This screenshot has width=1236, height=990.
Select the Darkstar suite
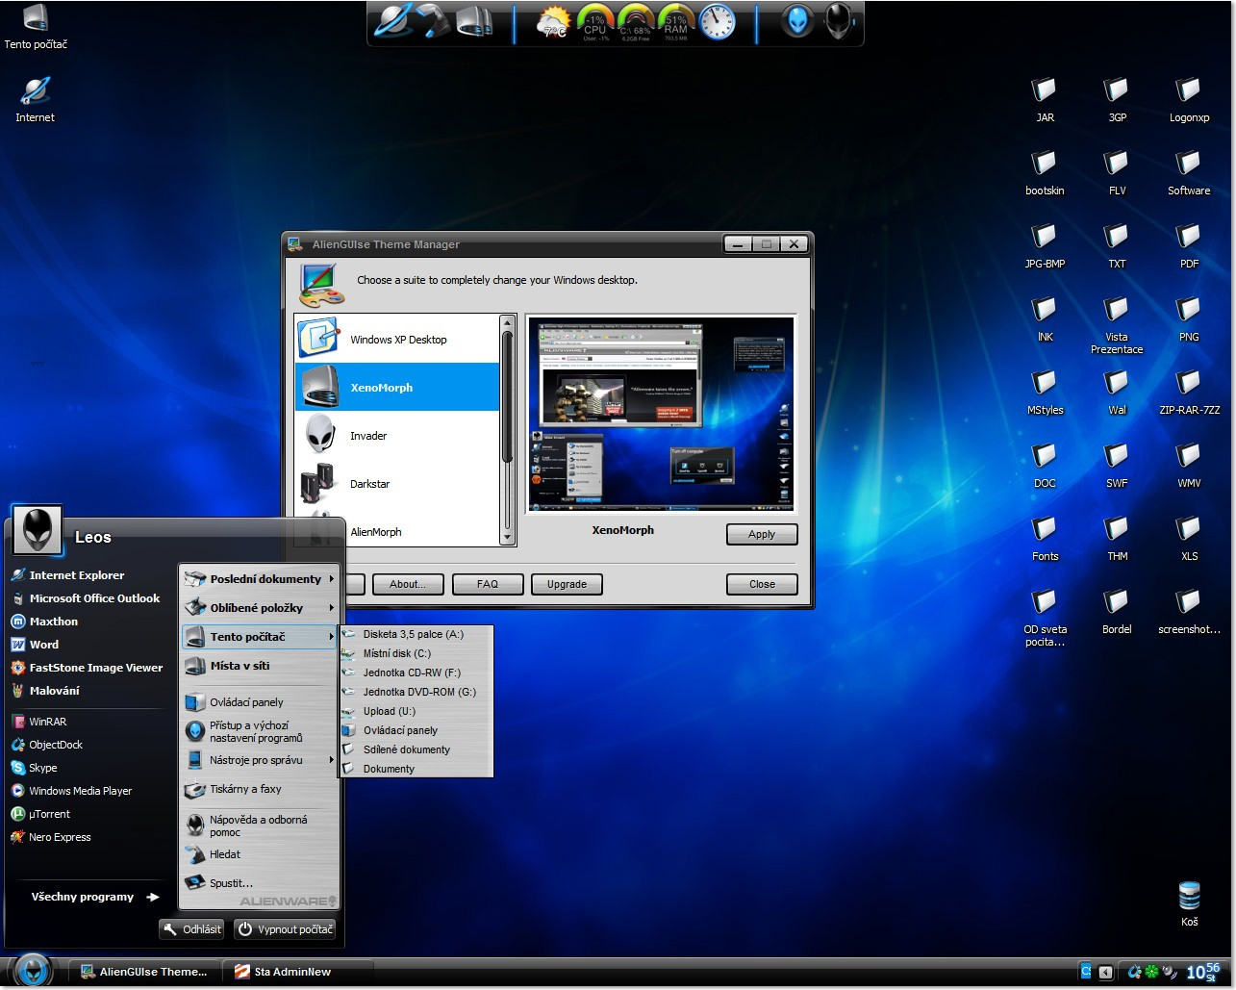[x=397, y=483]
